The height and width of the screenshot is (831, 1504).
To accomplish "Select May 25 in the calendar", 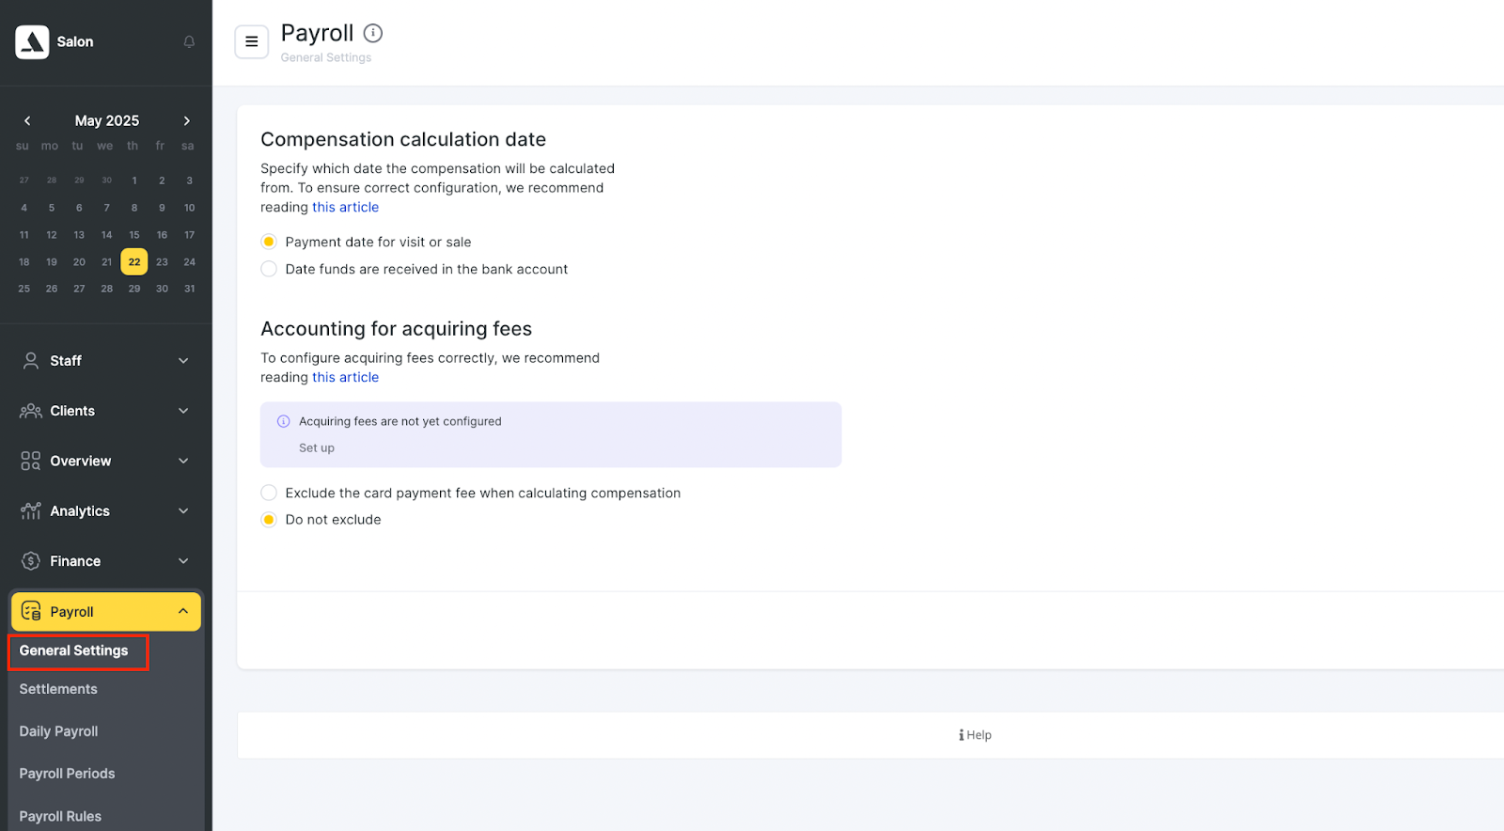I will pos(24,289).
